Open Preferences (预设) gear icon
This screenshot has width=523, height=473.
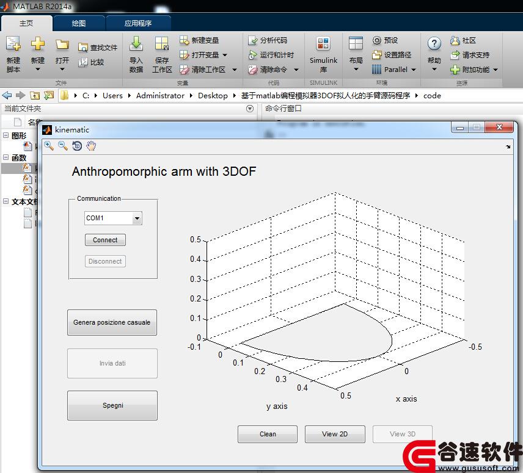click(376, 40)
